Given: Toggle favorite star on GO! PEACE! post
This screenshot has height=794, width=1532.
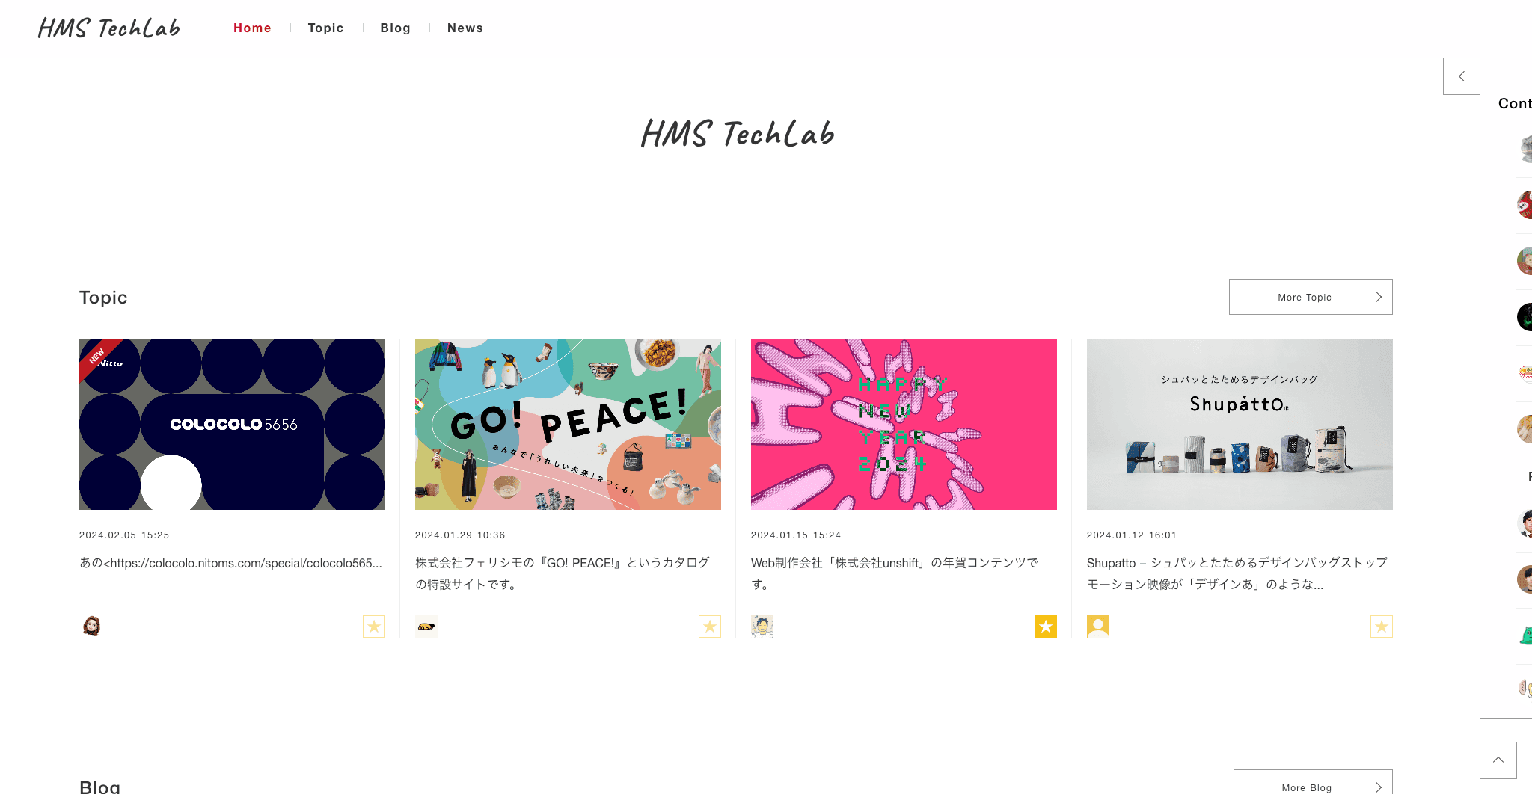Looking at the screenshot, I should 710,627.
